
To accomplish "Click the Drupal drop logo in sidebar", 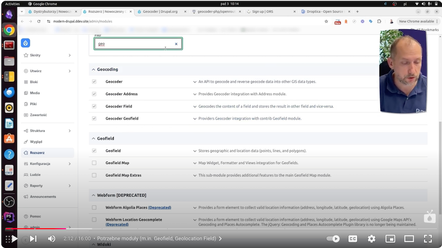I will [x=25, y=43].
